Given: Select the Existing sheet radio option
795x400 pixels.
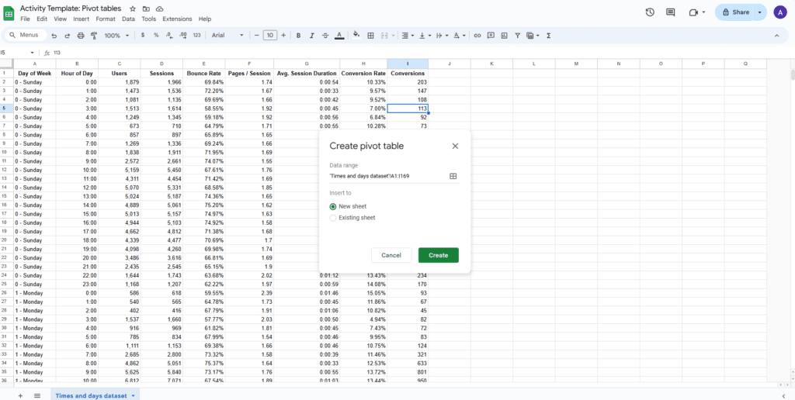Looking at the screenshot, I should coord(332,218).
